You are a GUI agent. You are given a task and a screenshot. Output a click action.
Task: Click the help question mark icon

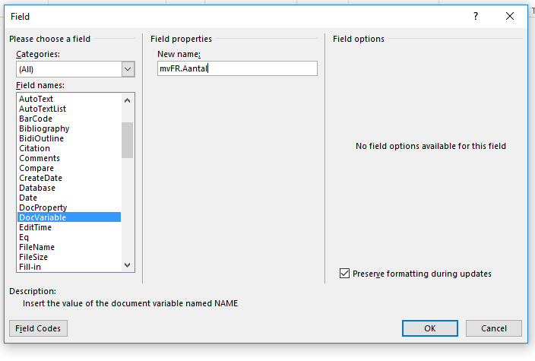pyautogui.click(x=476, y=16)
